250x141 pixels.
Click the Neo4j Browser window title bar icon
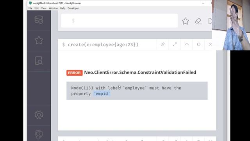point(30,3)
